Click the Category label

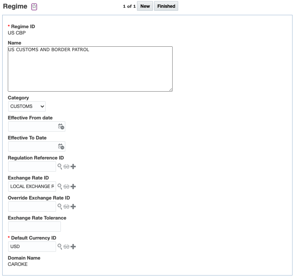click(19, 98)
